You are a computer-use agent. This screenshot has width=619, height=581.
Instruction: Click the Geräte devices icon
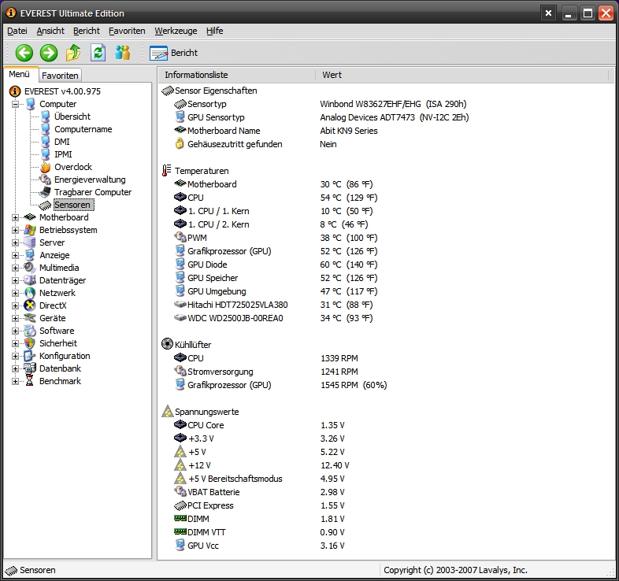pyautogui.click(x=30, y=318)
